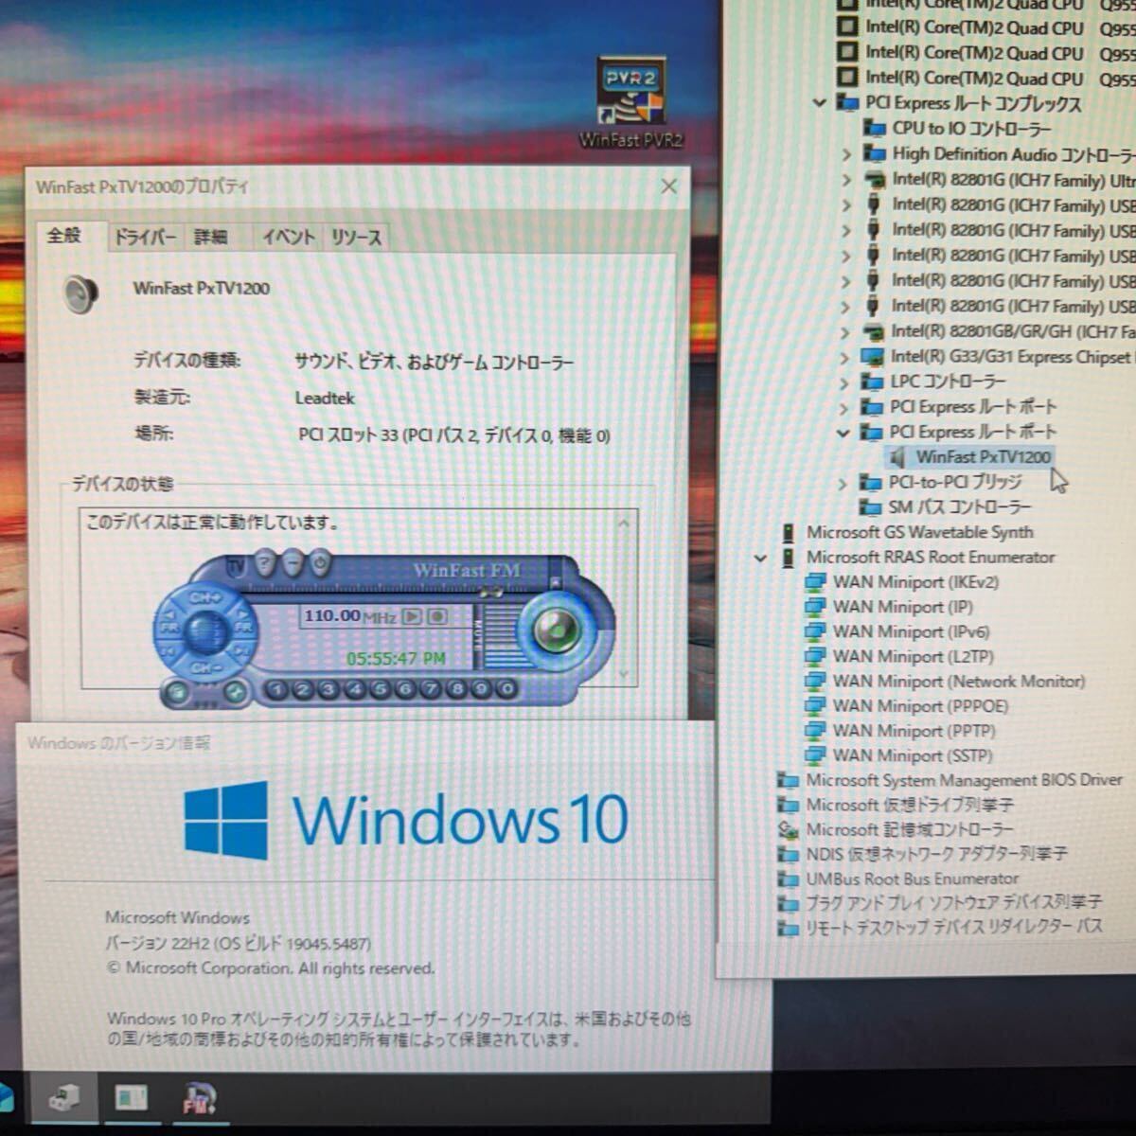Turn off WinFast FM with power button
This screenshot has height=1136, width=1136.
click(x=320, y=563)
